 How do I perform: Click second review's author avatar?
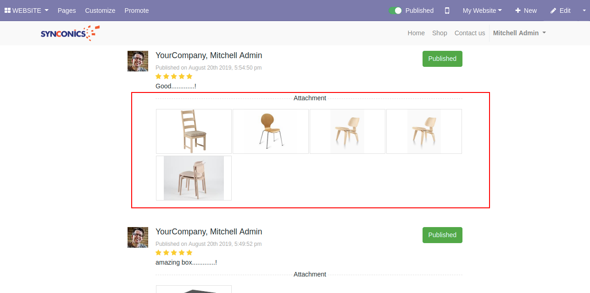(138, 237)
